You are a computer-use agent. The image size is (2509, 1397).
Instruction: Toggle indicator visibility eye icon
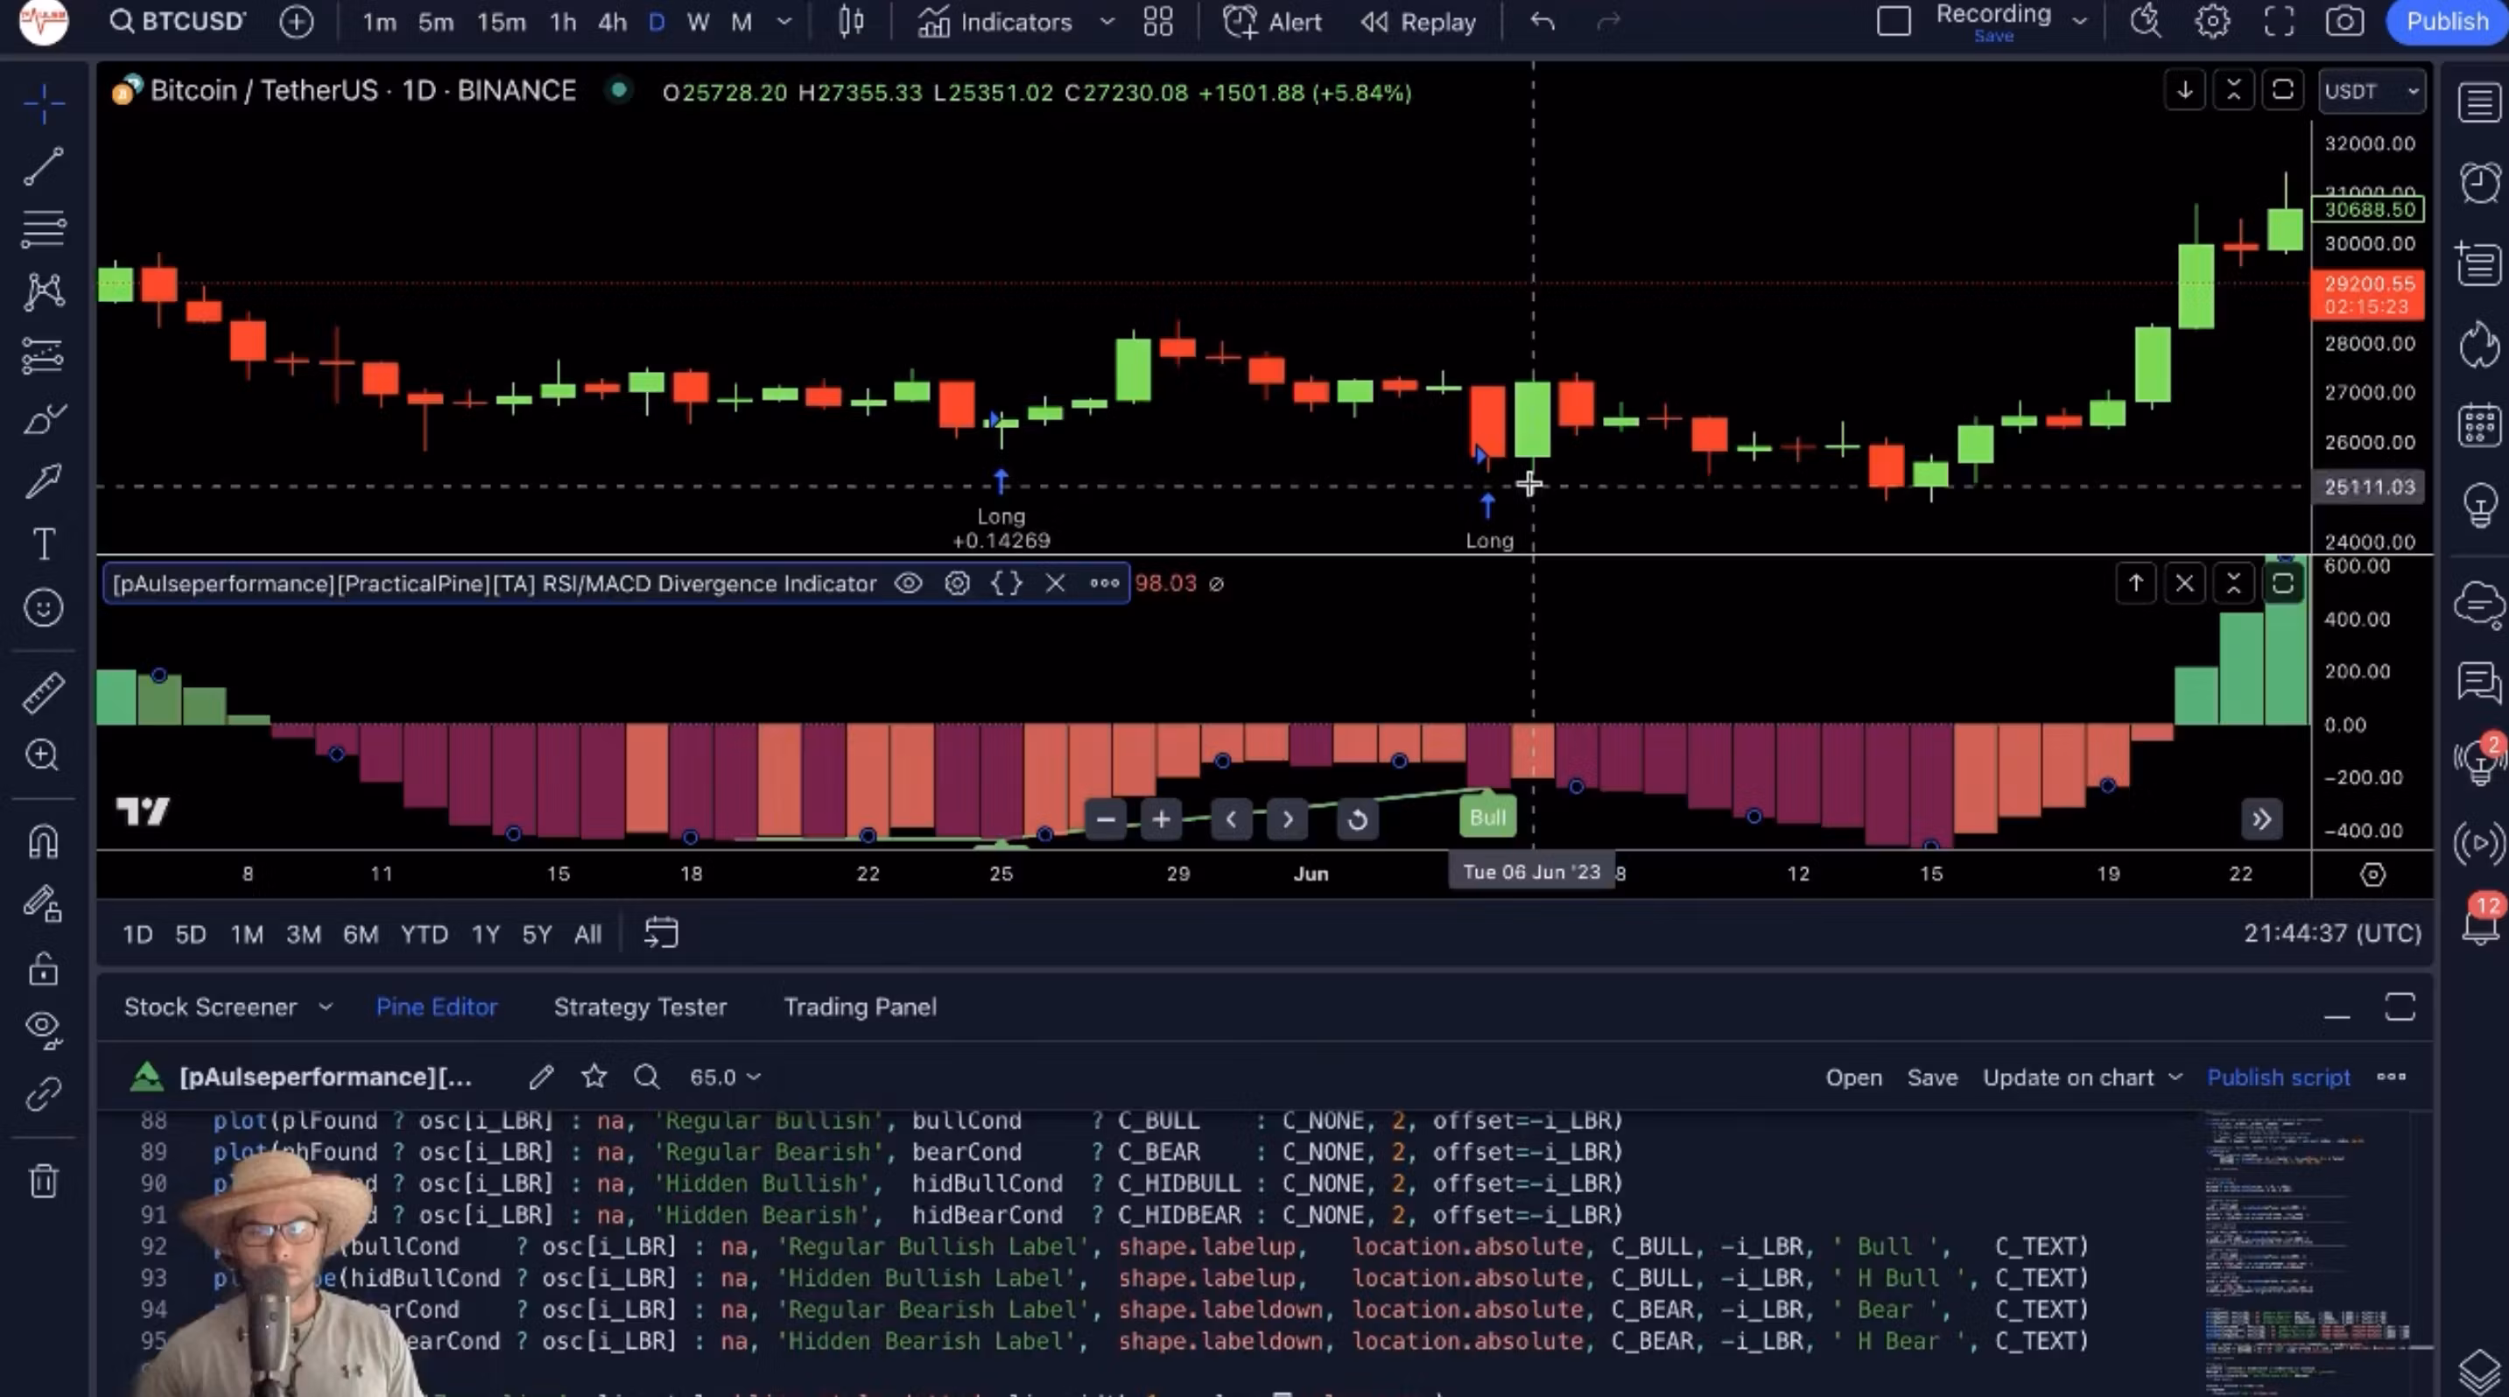pyautogui.click(x=908, y=583)
